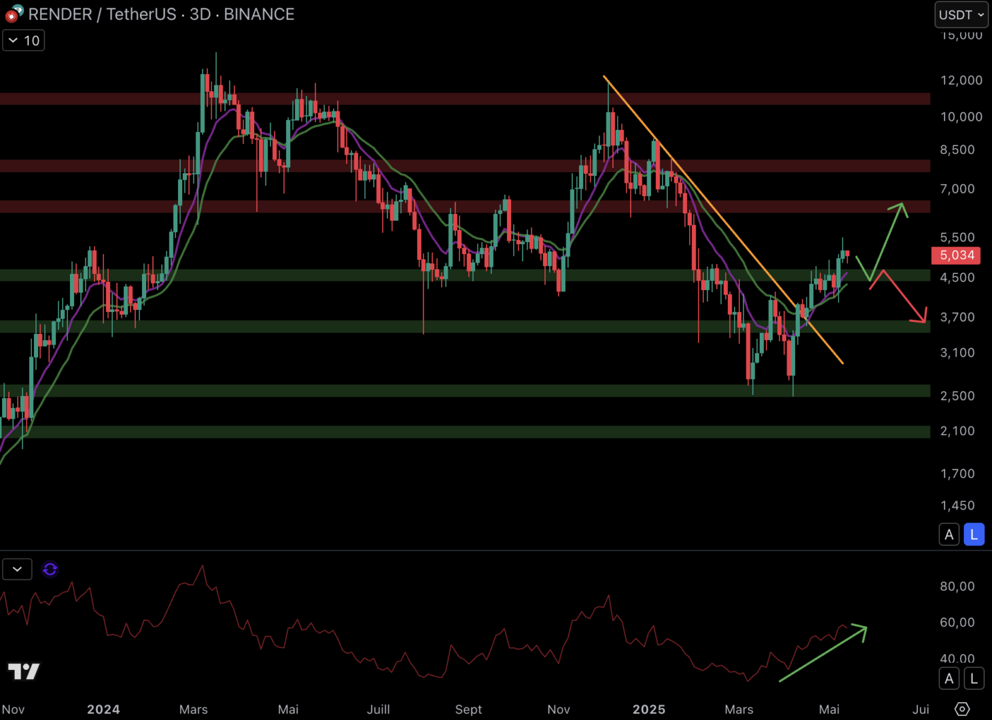Open chart settings gear at bottom right

(962, 709)
